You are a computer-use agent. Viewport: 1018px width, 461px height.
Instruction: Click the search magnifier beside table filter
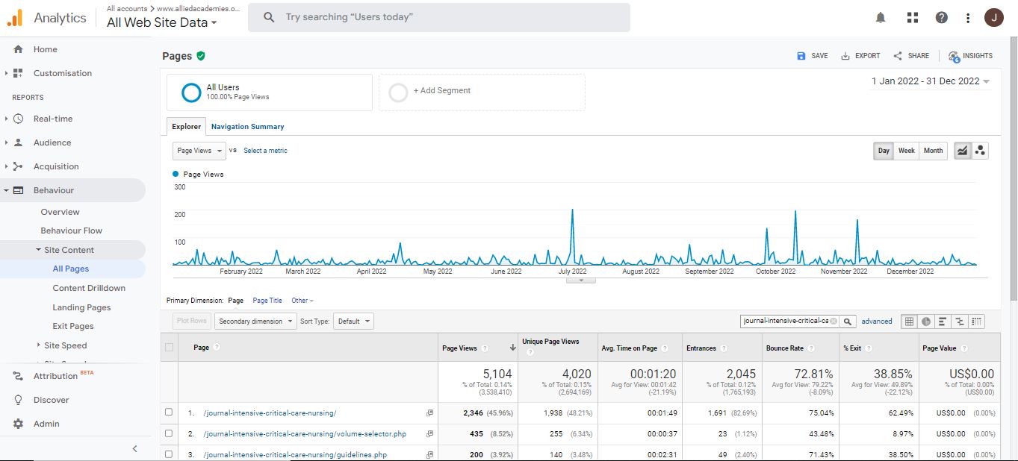pos(848,322)
